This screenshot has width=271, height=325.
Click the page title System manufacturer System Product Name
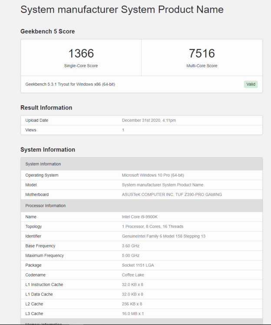click(122, 10)
